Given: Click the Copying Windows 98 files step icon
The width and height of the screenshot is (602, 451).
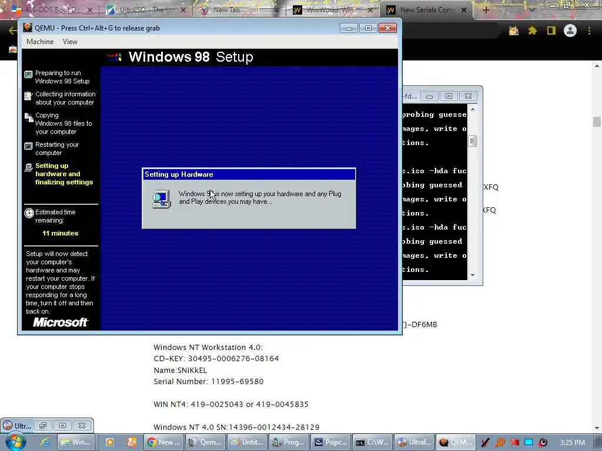Looking at the screenshot, I should coord(29,117).
